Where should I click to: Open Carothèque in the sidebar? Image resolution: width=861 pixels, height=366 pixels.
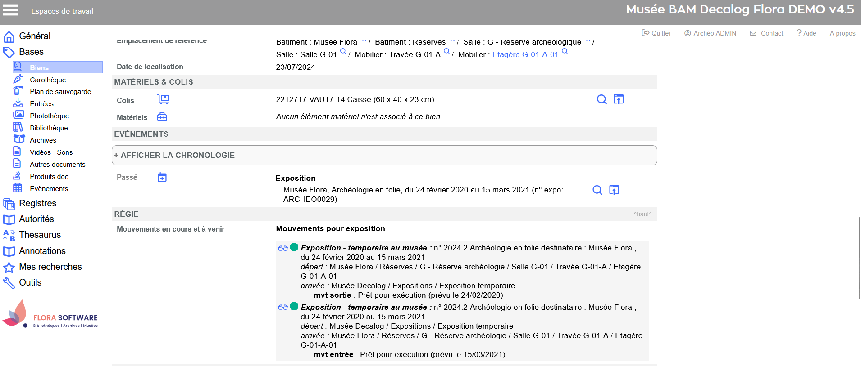coord(48,80)
